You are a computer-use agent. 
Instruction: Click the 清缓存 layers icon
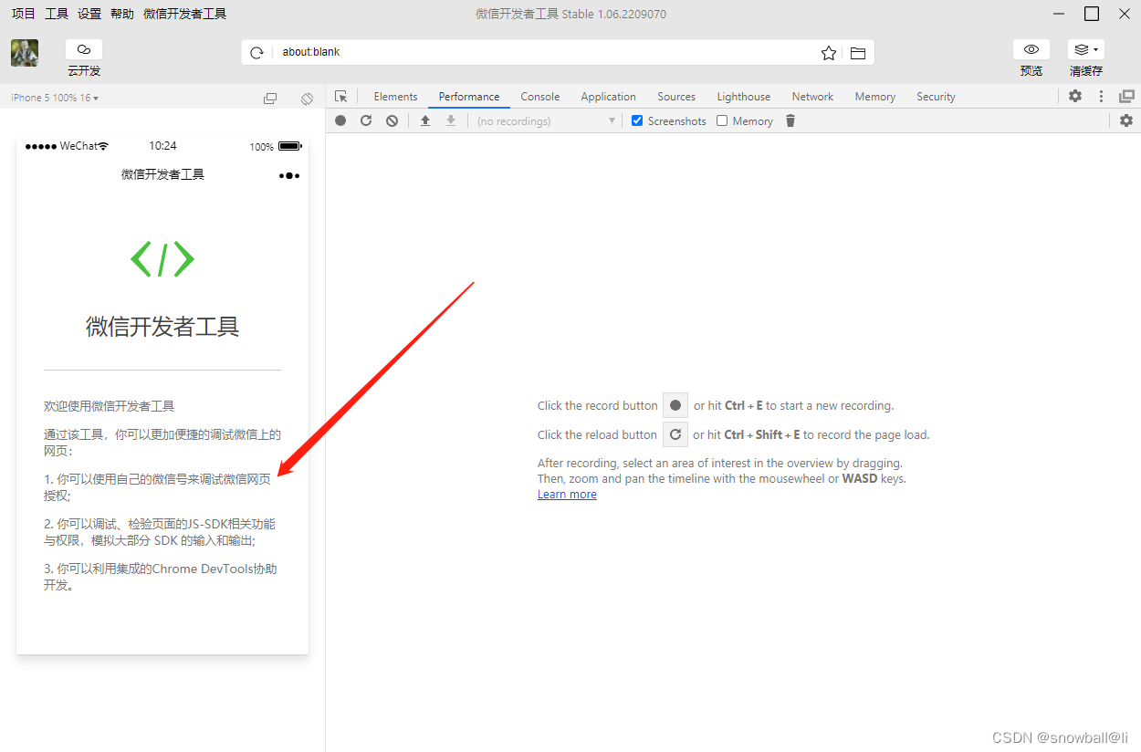point(1086,49)
